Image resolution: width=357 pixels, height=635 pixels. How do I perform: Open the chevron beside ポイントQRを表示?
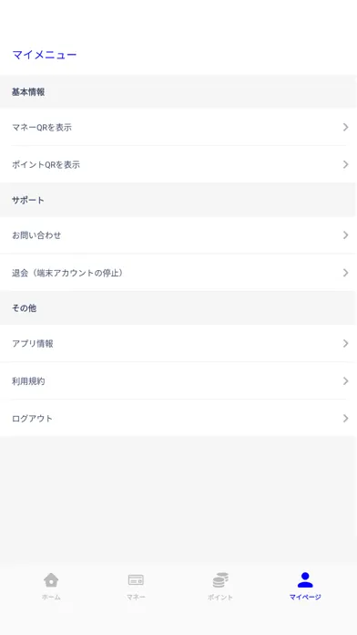pyautogui.click(x=345, y=164)
